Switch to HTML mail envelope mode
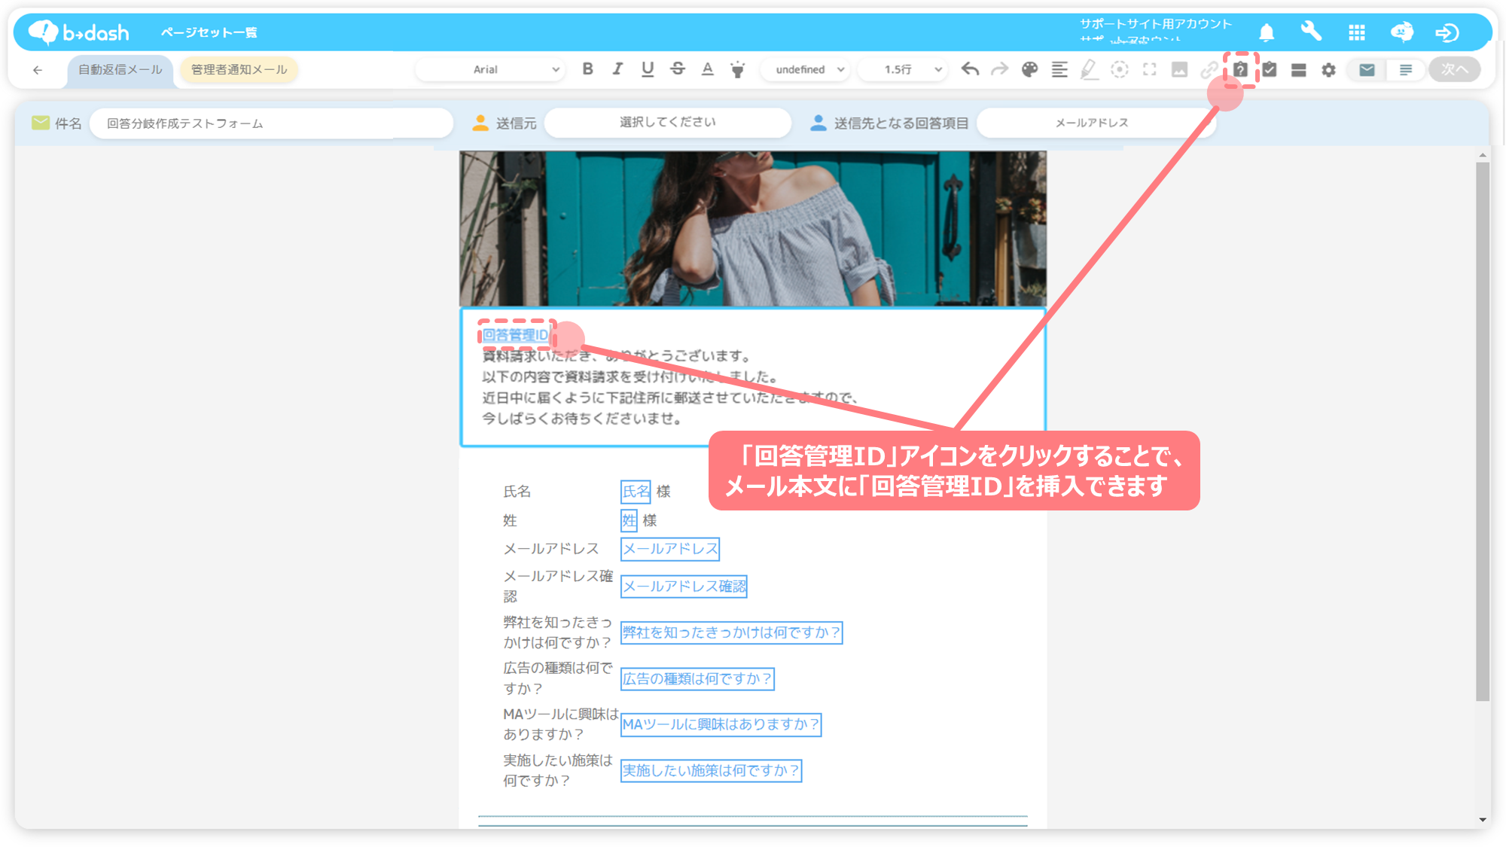The image size is (1506, 847). [x=1367, y=69]
